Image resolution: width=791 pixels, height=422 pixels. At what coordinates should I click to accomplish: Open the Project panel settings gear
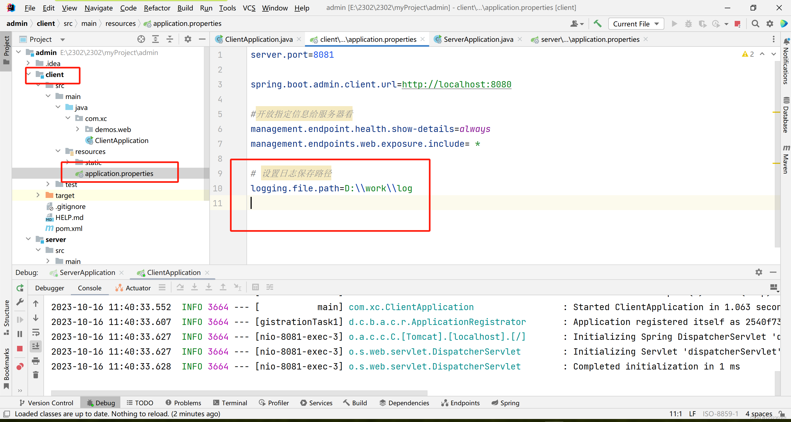click(x=188, y=39)
